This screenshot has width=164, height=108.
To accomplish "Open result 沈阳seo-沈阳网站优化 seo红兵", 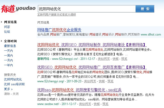I will [x=79, y=90].
